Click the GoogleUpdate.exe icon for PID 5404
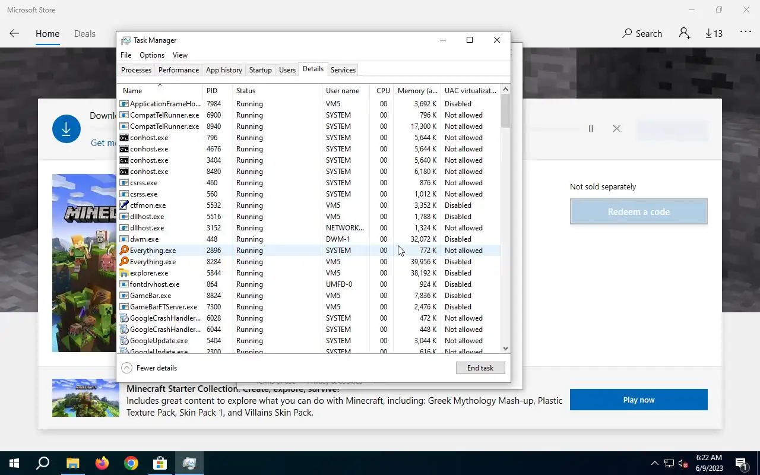 (x=124, y=341)
